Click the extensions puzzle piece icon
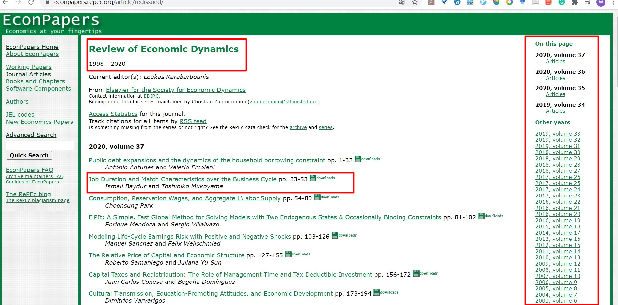618x305 pixels. pos(574,3)
